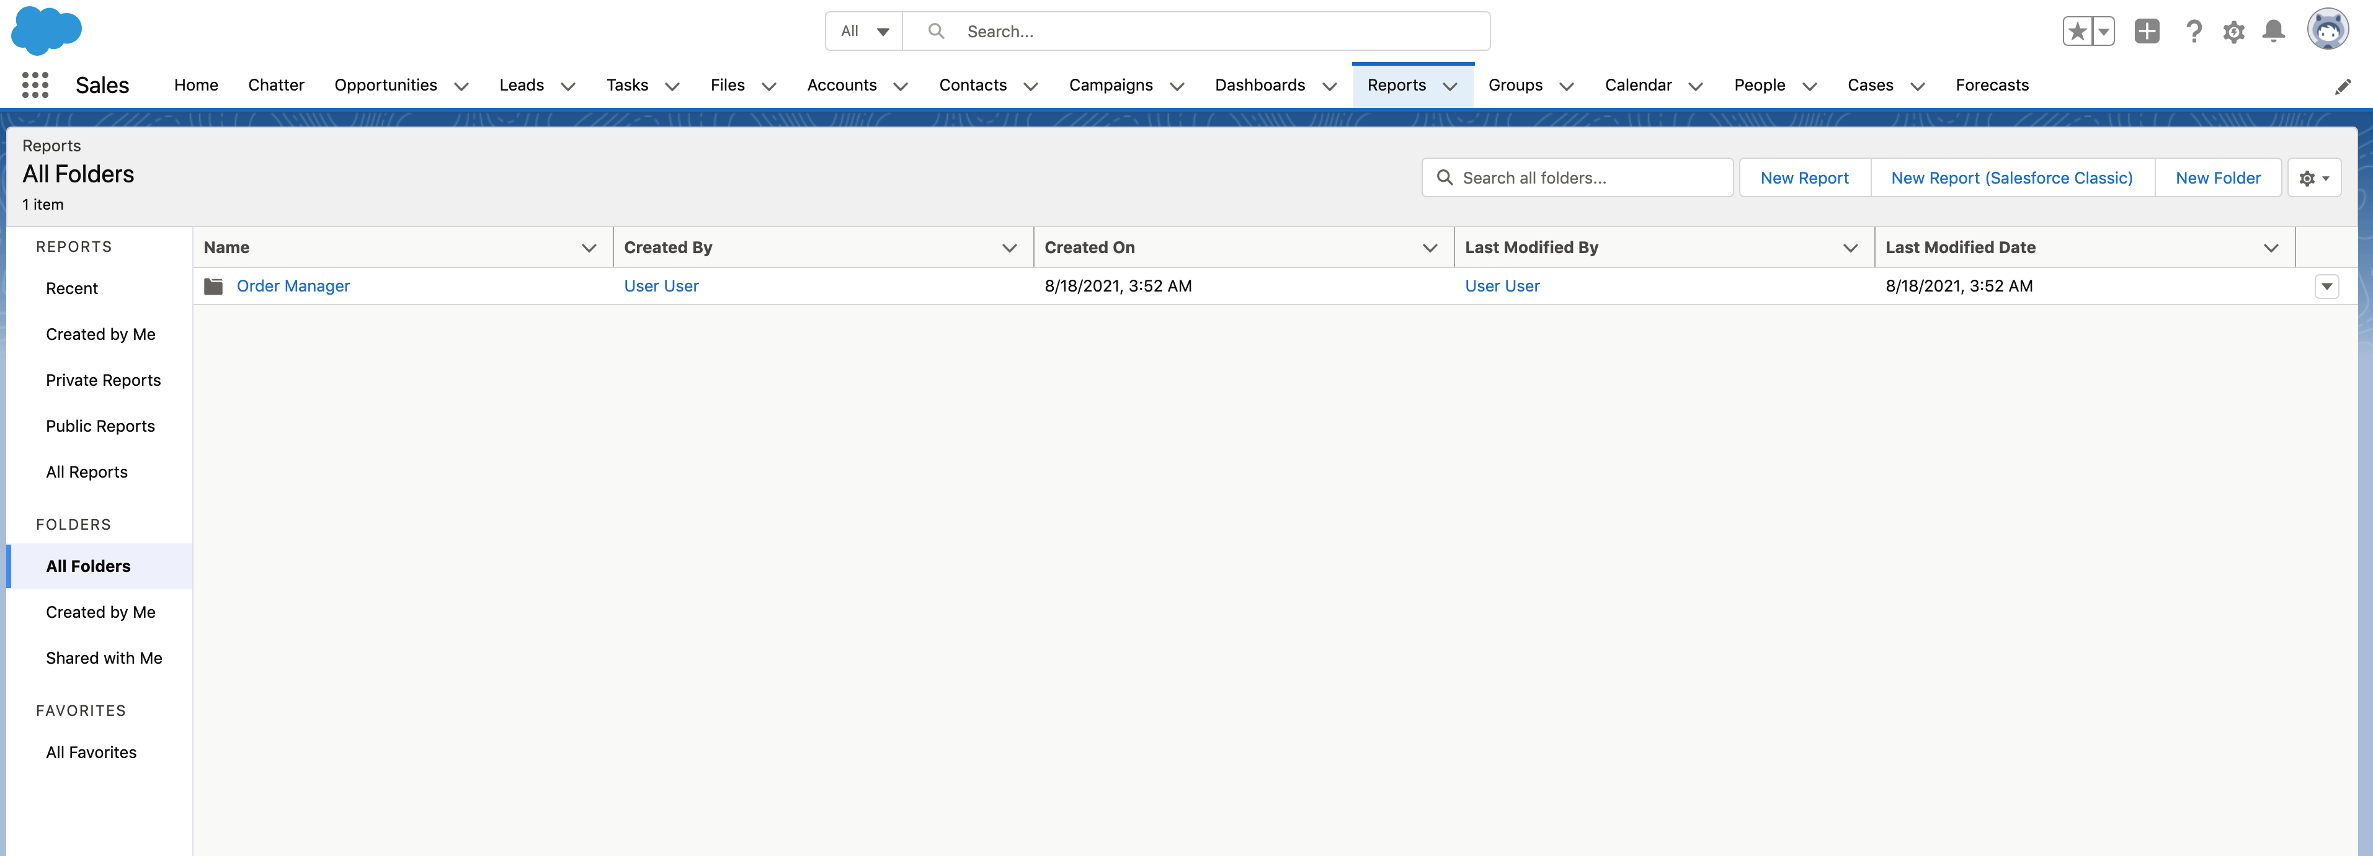
Task: Open the Reports tab
Action: [x=1397, y=85]
